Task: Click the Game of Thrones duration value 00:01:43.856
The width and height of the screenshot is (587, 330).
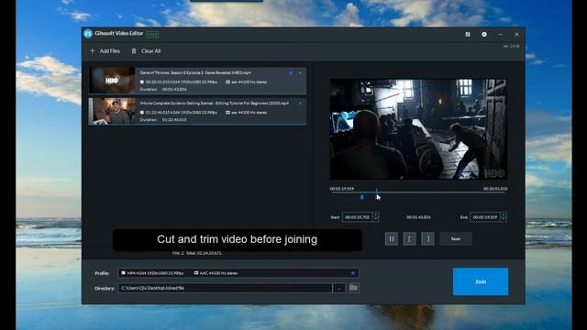Action: click(x=174, y=90)
